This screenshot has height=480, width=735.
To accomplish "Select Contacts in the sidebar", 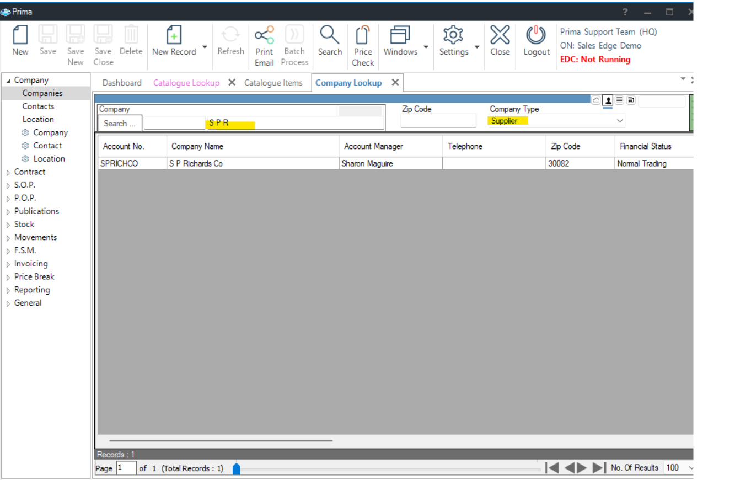I will point(38,106).
